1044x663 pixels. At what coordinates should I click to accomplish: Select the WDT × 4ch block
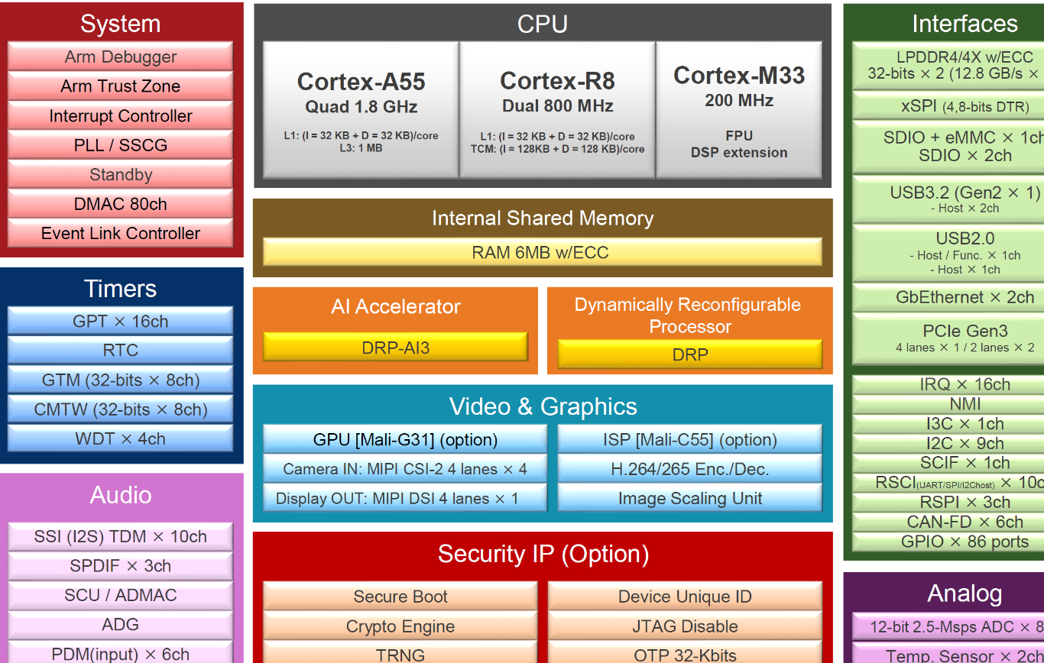click(120, 439)
